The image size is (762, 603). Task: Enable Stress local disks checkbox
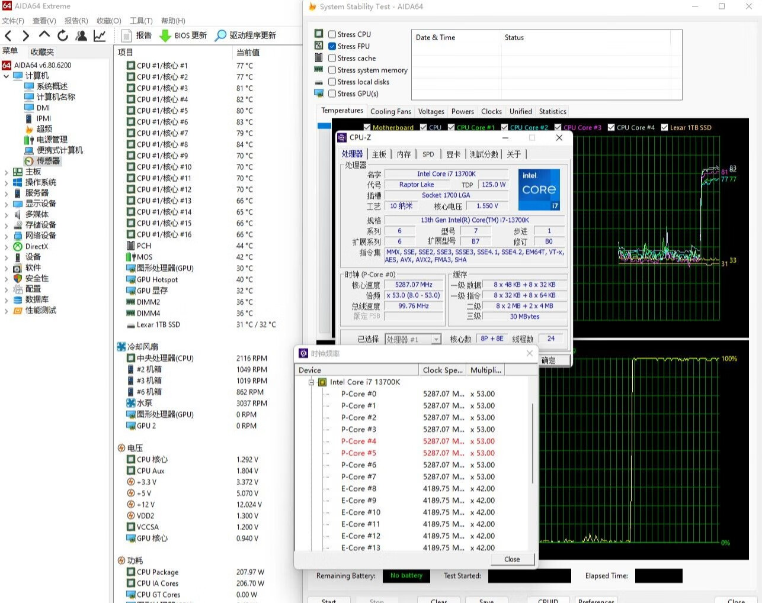pyautogui.click(x=332, y=82)
